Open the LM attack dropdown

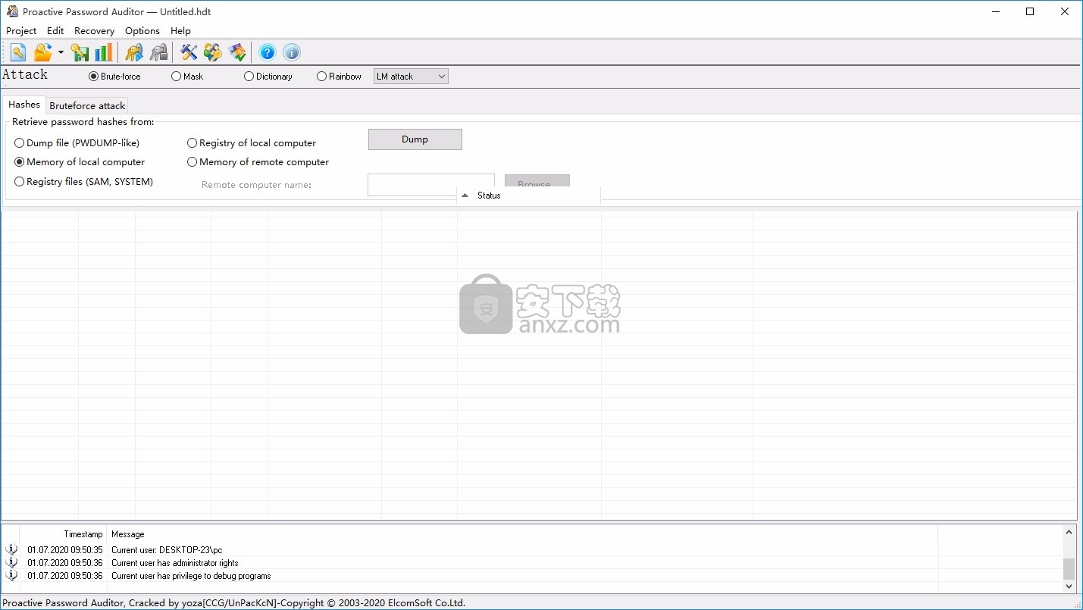tap(411, 77)
